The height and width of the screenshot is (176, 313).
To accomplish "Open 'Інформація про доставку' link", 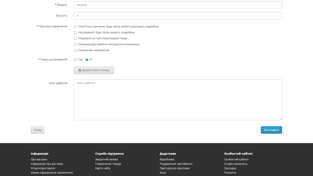I will [47, 164].
